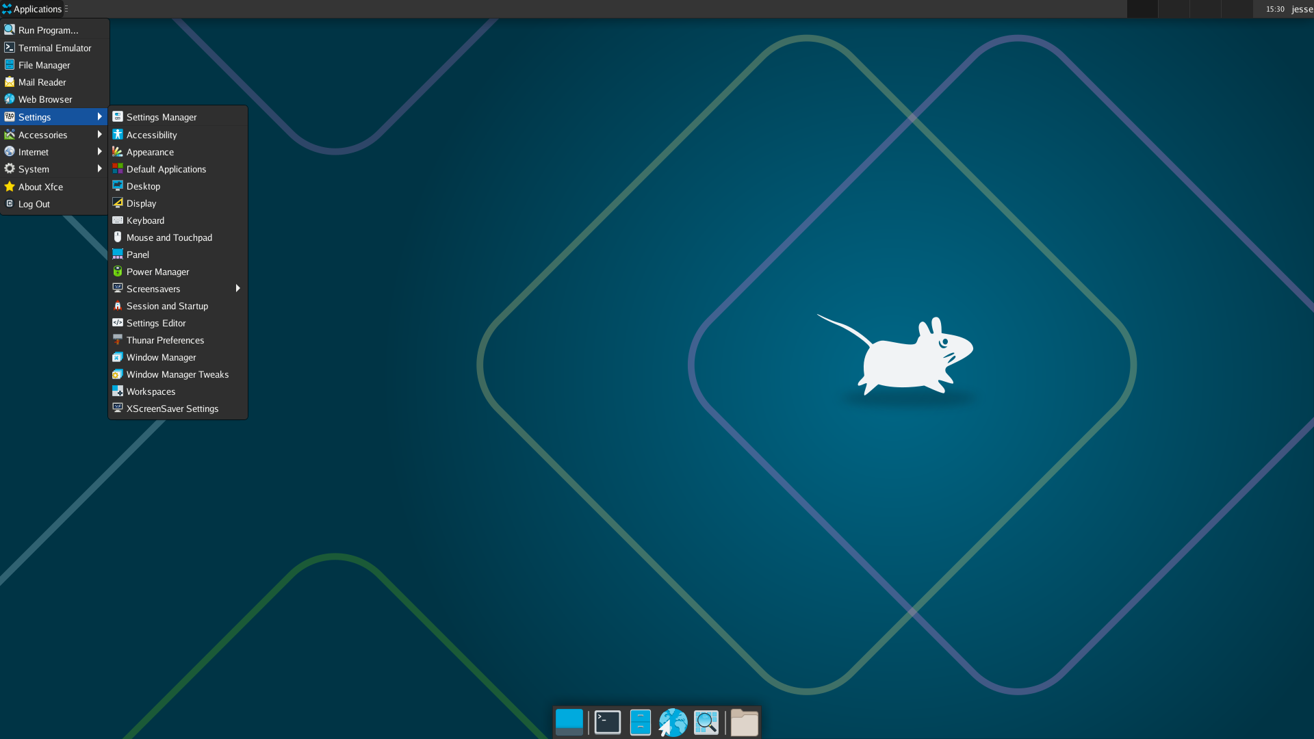The height and width of the screenshot is (739, 1314).
Task: Select Run Program... menu entry
Action: 55,30
